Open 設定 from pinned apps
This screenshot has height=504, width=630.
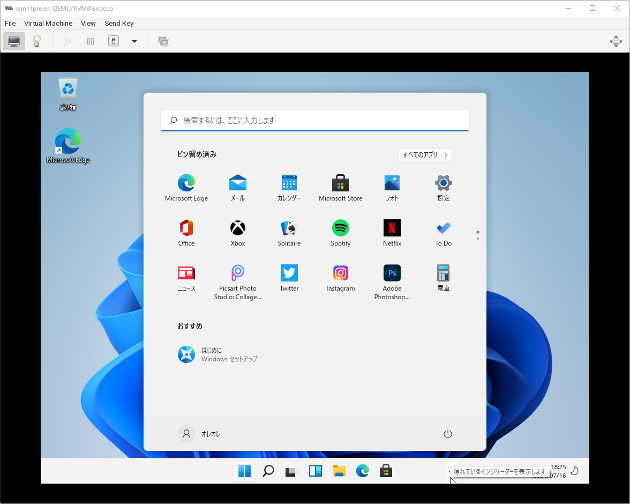(444, 188)
